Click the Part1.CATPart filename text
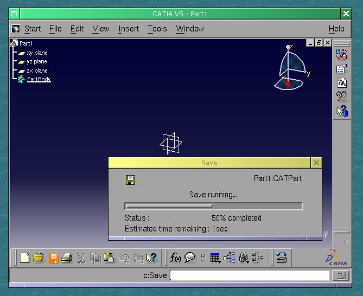The image size is (363, 296). pos(278,178)
